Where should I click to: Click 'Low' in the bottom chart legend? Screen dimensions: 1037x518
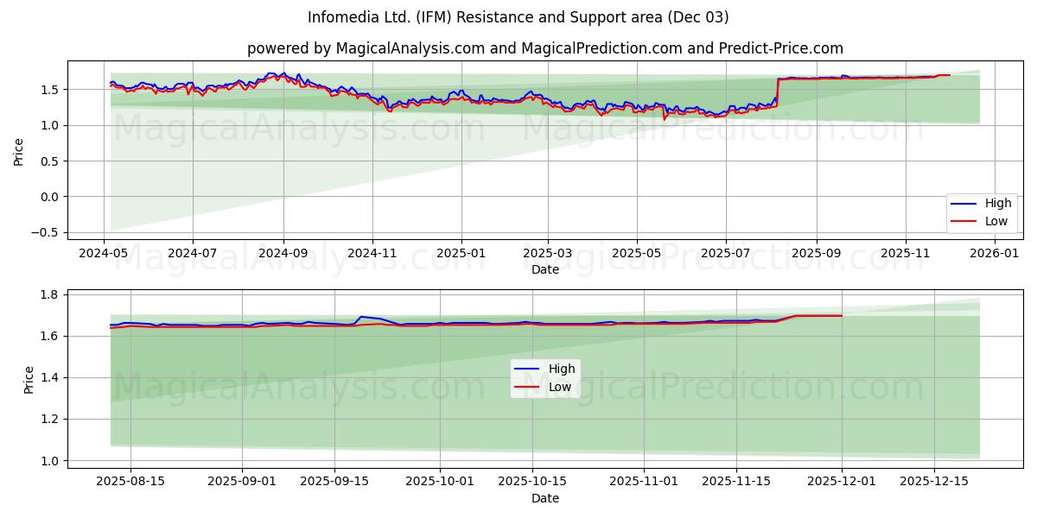(x=560, y=387)
